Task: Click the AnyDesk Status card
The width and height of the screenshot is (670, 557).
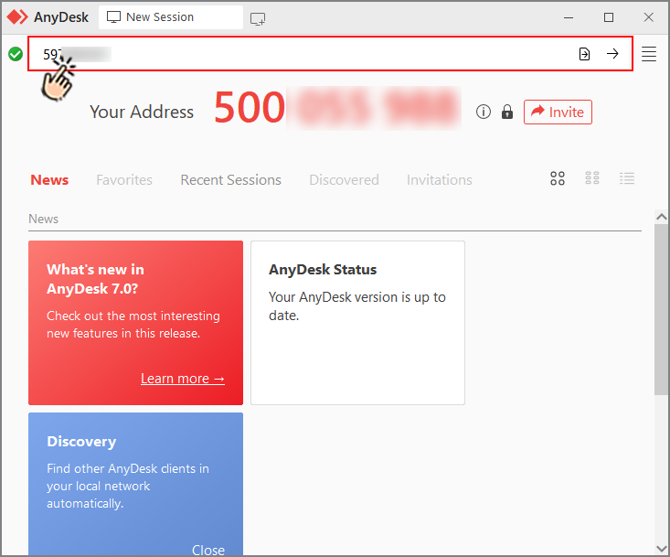Action: click(x=357, y=323)
